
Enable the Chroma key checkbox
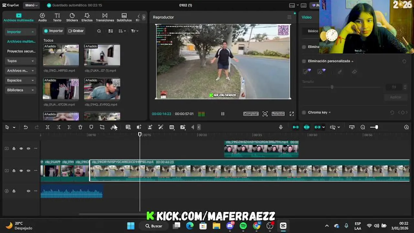304,112
